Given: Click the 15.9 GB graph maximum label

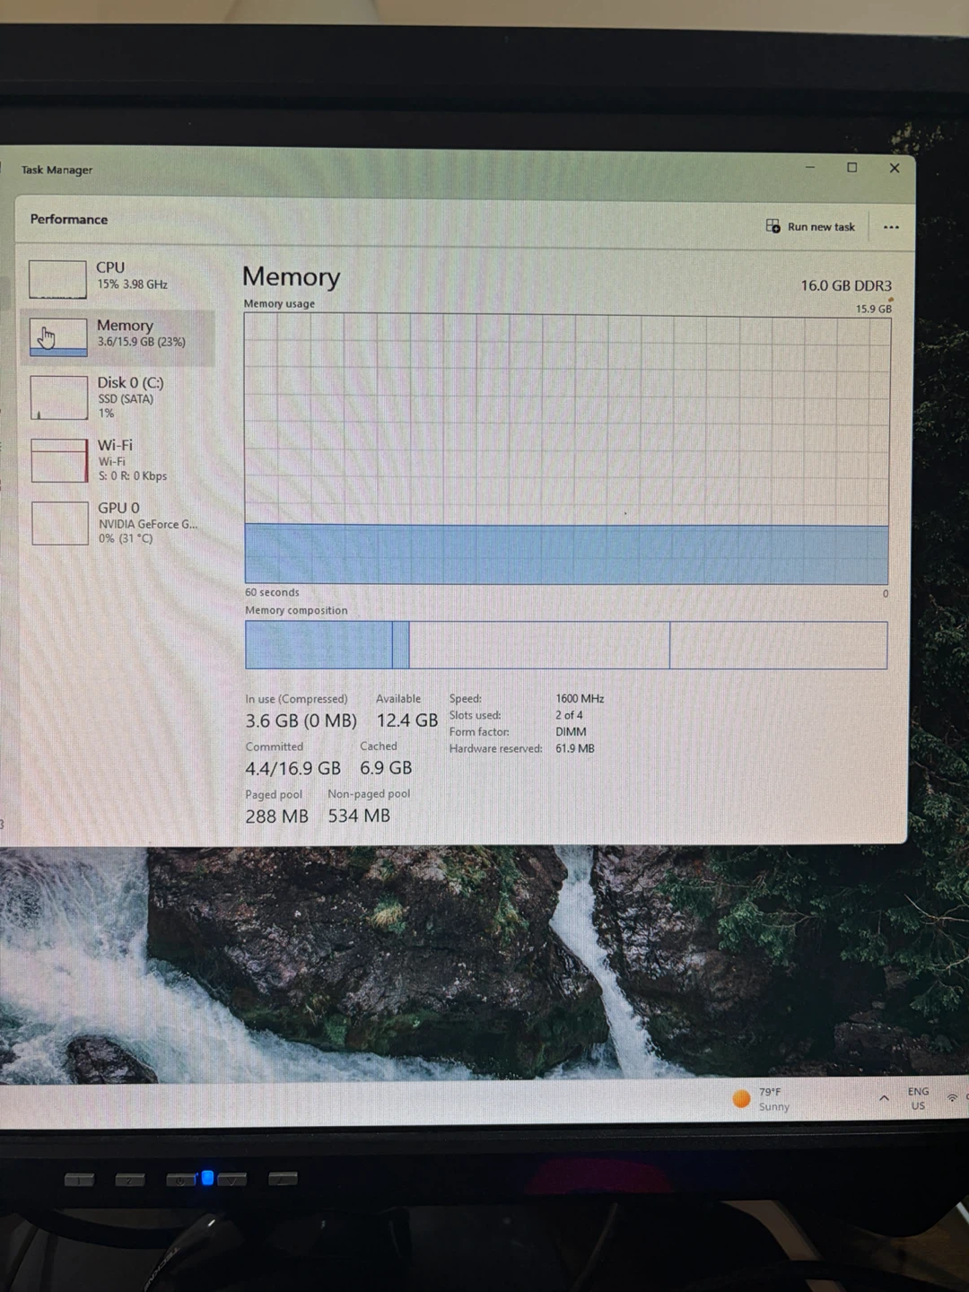Looking at the screenshot, I should click(873, 309).
